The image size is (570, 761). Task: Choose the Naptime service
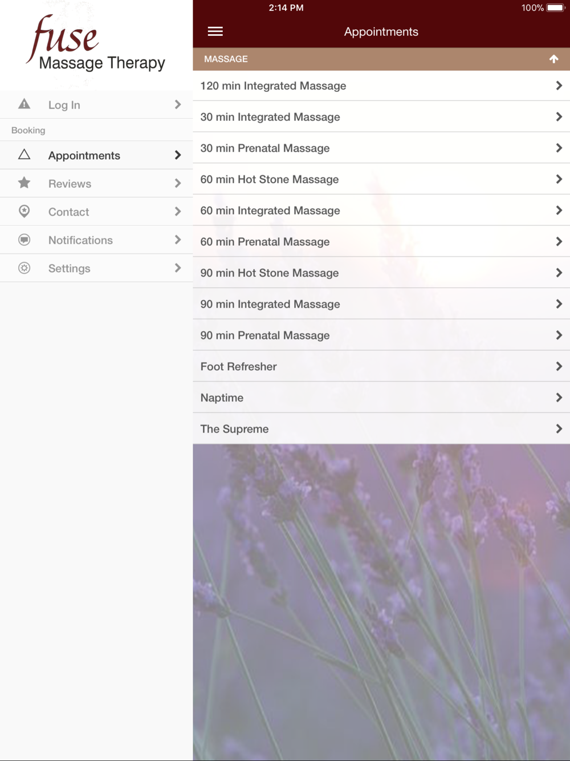click(381, 398)
